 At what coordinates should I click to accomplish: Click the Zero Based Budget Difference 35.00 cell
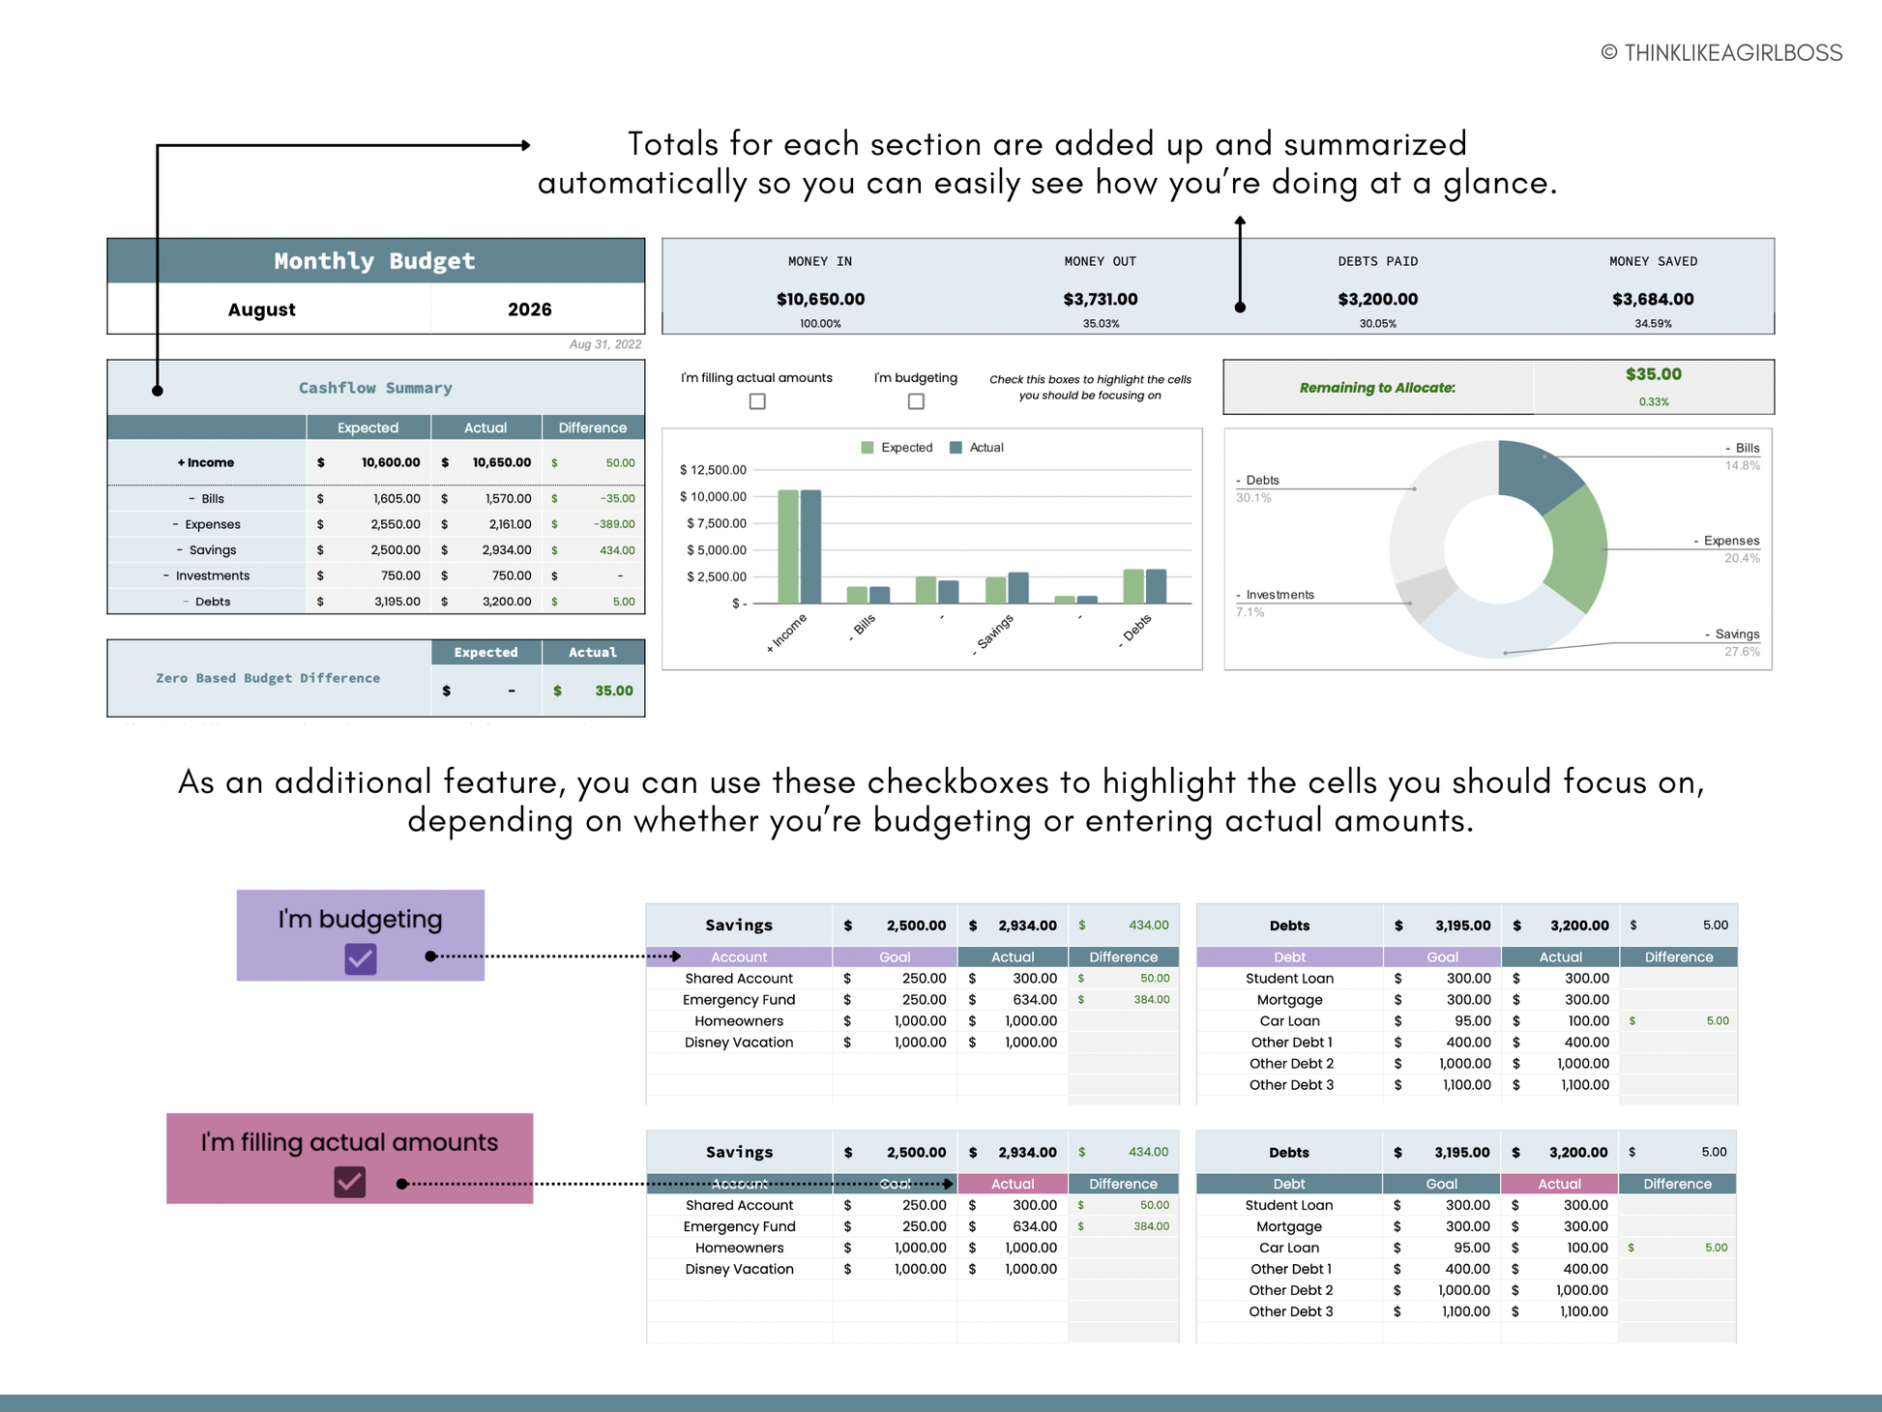(613, 691)
